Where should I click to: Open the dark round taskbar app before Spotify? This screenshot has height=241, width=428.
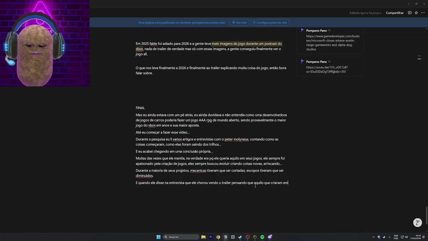point(255,237)
